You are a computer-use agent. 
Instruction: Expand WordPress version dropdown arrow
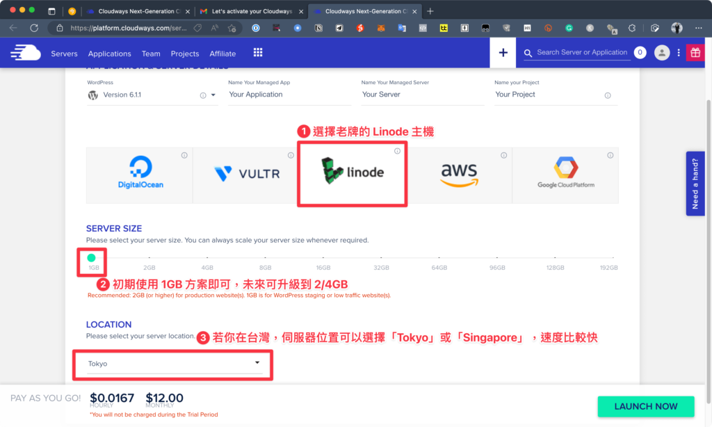pyautogui.click(x=213, y=95)
